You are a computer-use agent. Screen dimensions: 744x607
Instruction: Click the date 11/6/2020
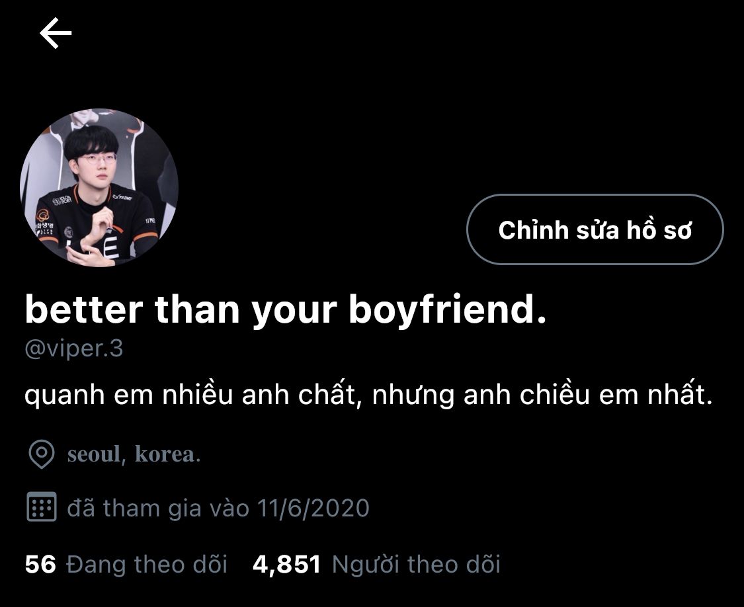pos(313,508)
